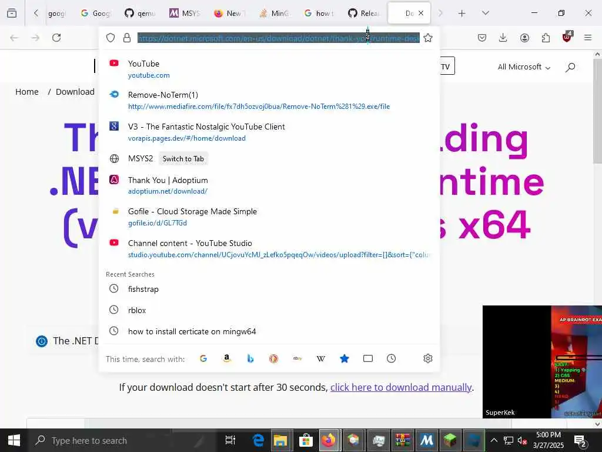The width and height of the screenshot is (602, 452).
Task: Open the Firefox application hamburger menu
Action: [x=588, y=38]
